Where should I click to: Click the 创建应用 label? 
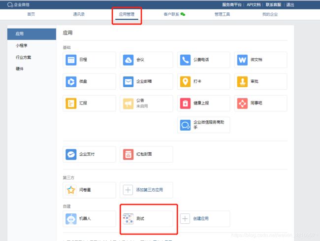201,218
